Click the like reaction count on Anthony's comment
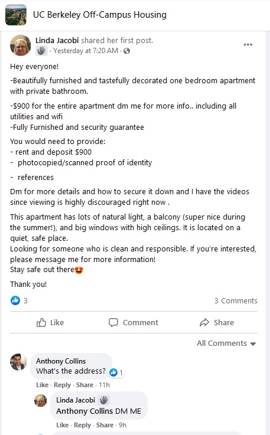 tap(116, 372)
